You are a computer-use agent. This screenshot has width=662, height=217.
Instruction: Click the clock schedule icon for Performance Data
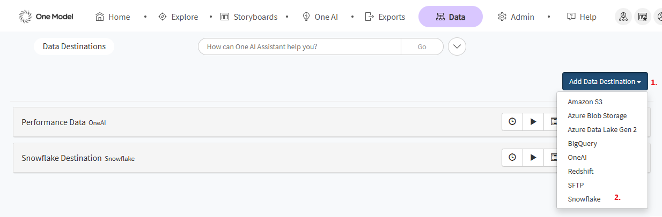[x=512, y=122]
